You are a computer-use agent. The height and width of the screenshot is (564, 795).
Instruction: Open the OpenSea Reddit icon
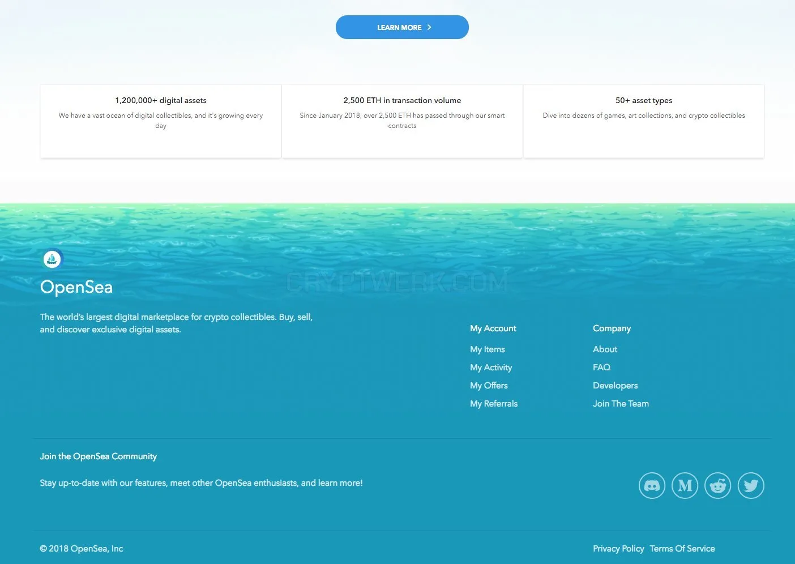718,485
